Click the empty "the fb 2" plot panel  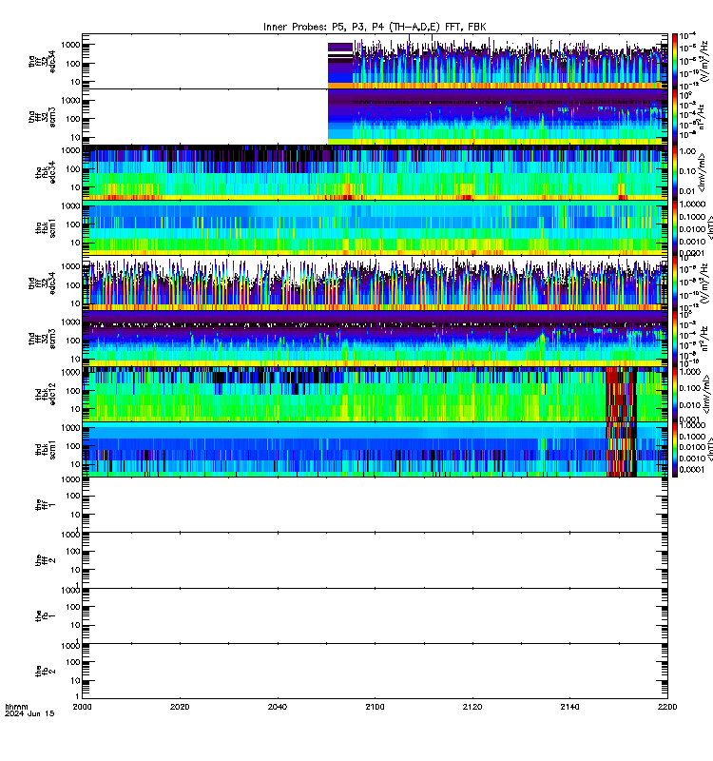[375, 672]
